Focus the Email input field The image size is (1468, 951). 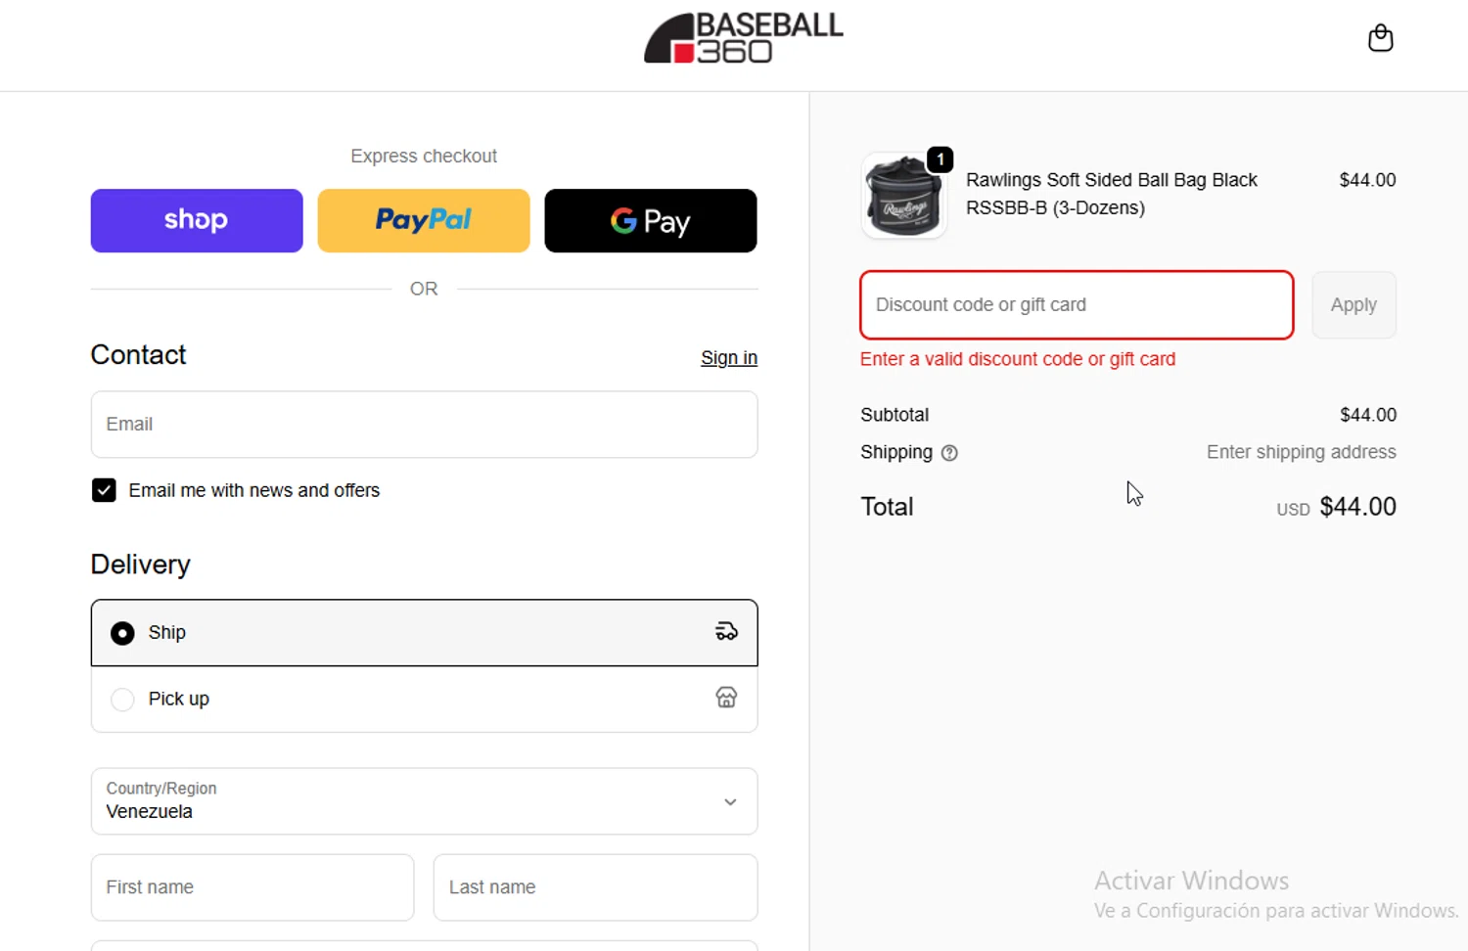(x=424, y=425)
